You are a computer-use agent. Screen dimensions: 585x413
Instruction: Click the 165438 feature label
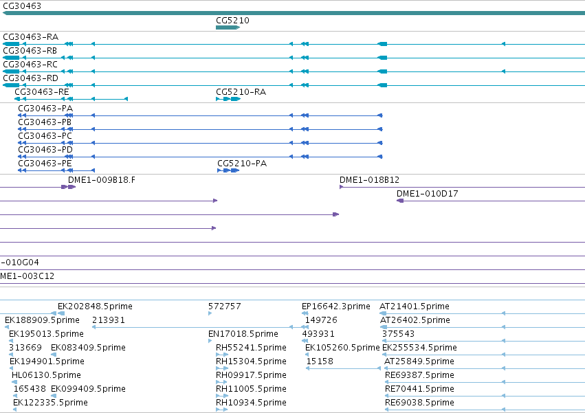point(30,389)
